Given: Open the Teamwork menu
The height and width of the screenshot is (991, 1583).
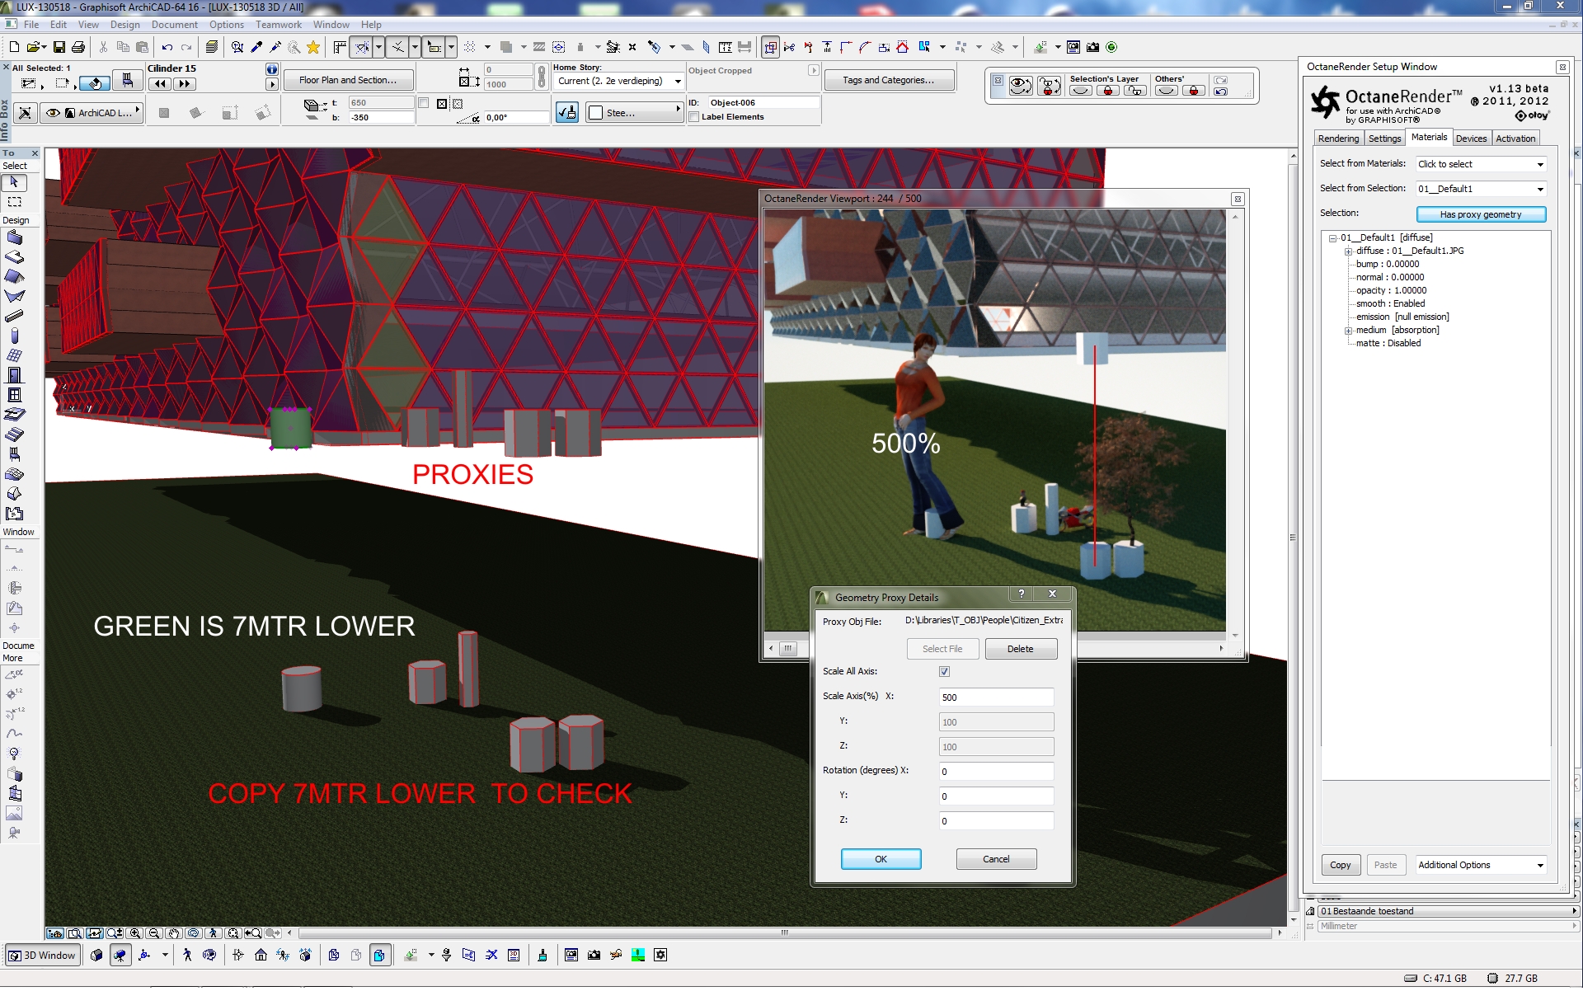Looking at the screenshot, I should click(x=278, y=25).
